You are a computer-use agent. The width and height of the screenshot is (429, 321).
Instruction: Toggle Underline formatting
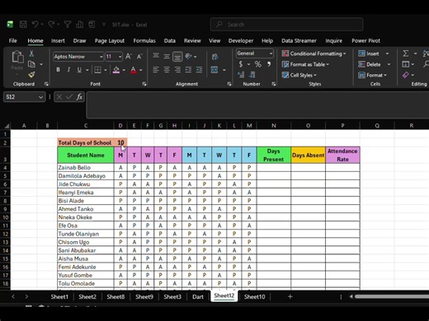click(x=79, y=70)
